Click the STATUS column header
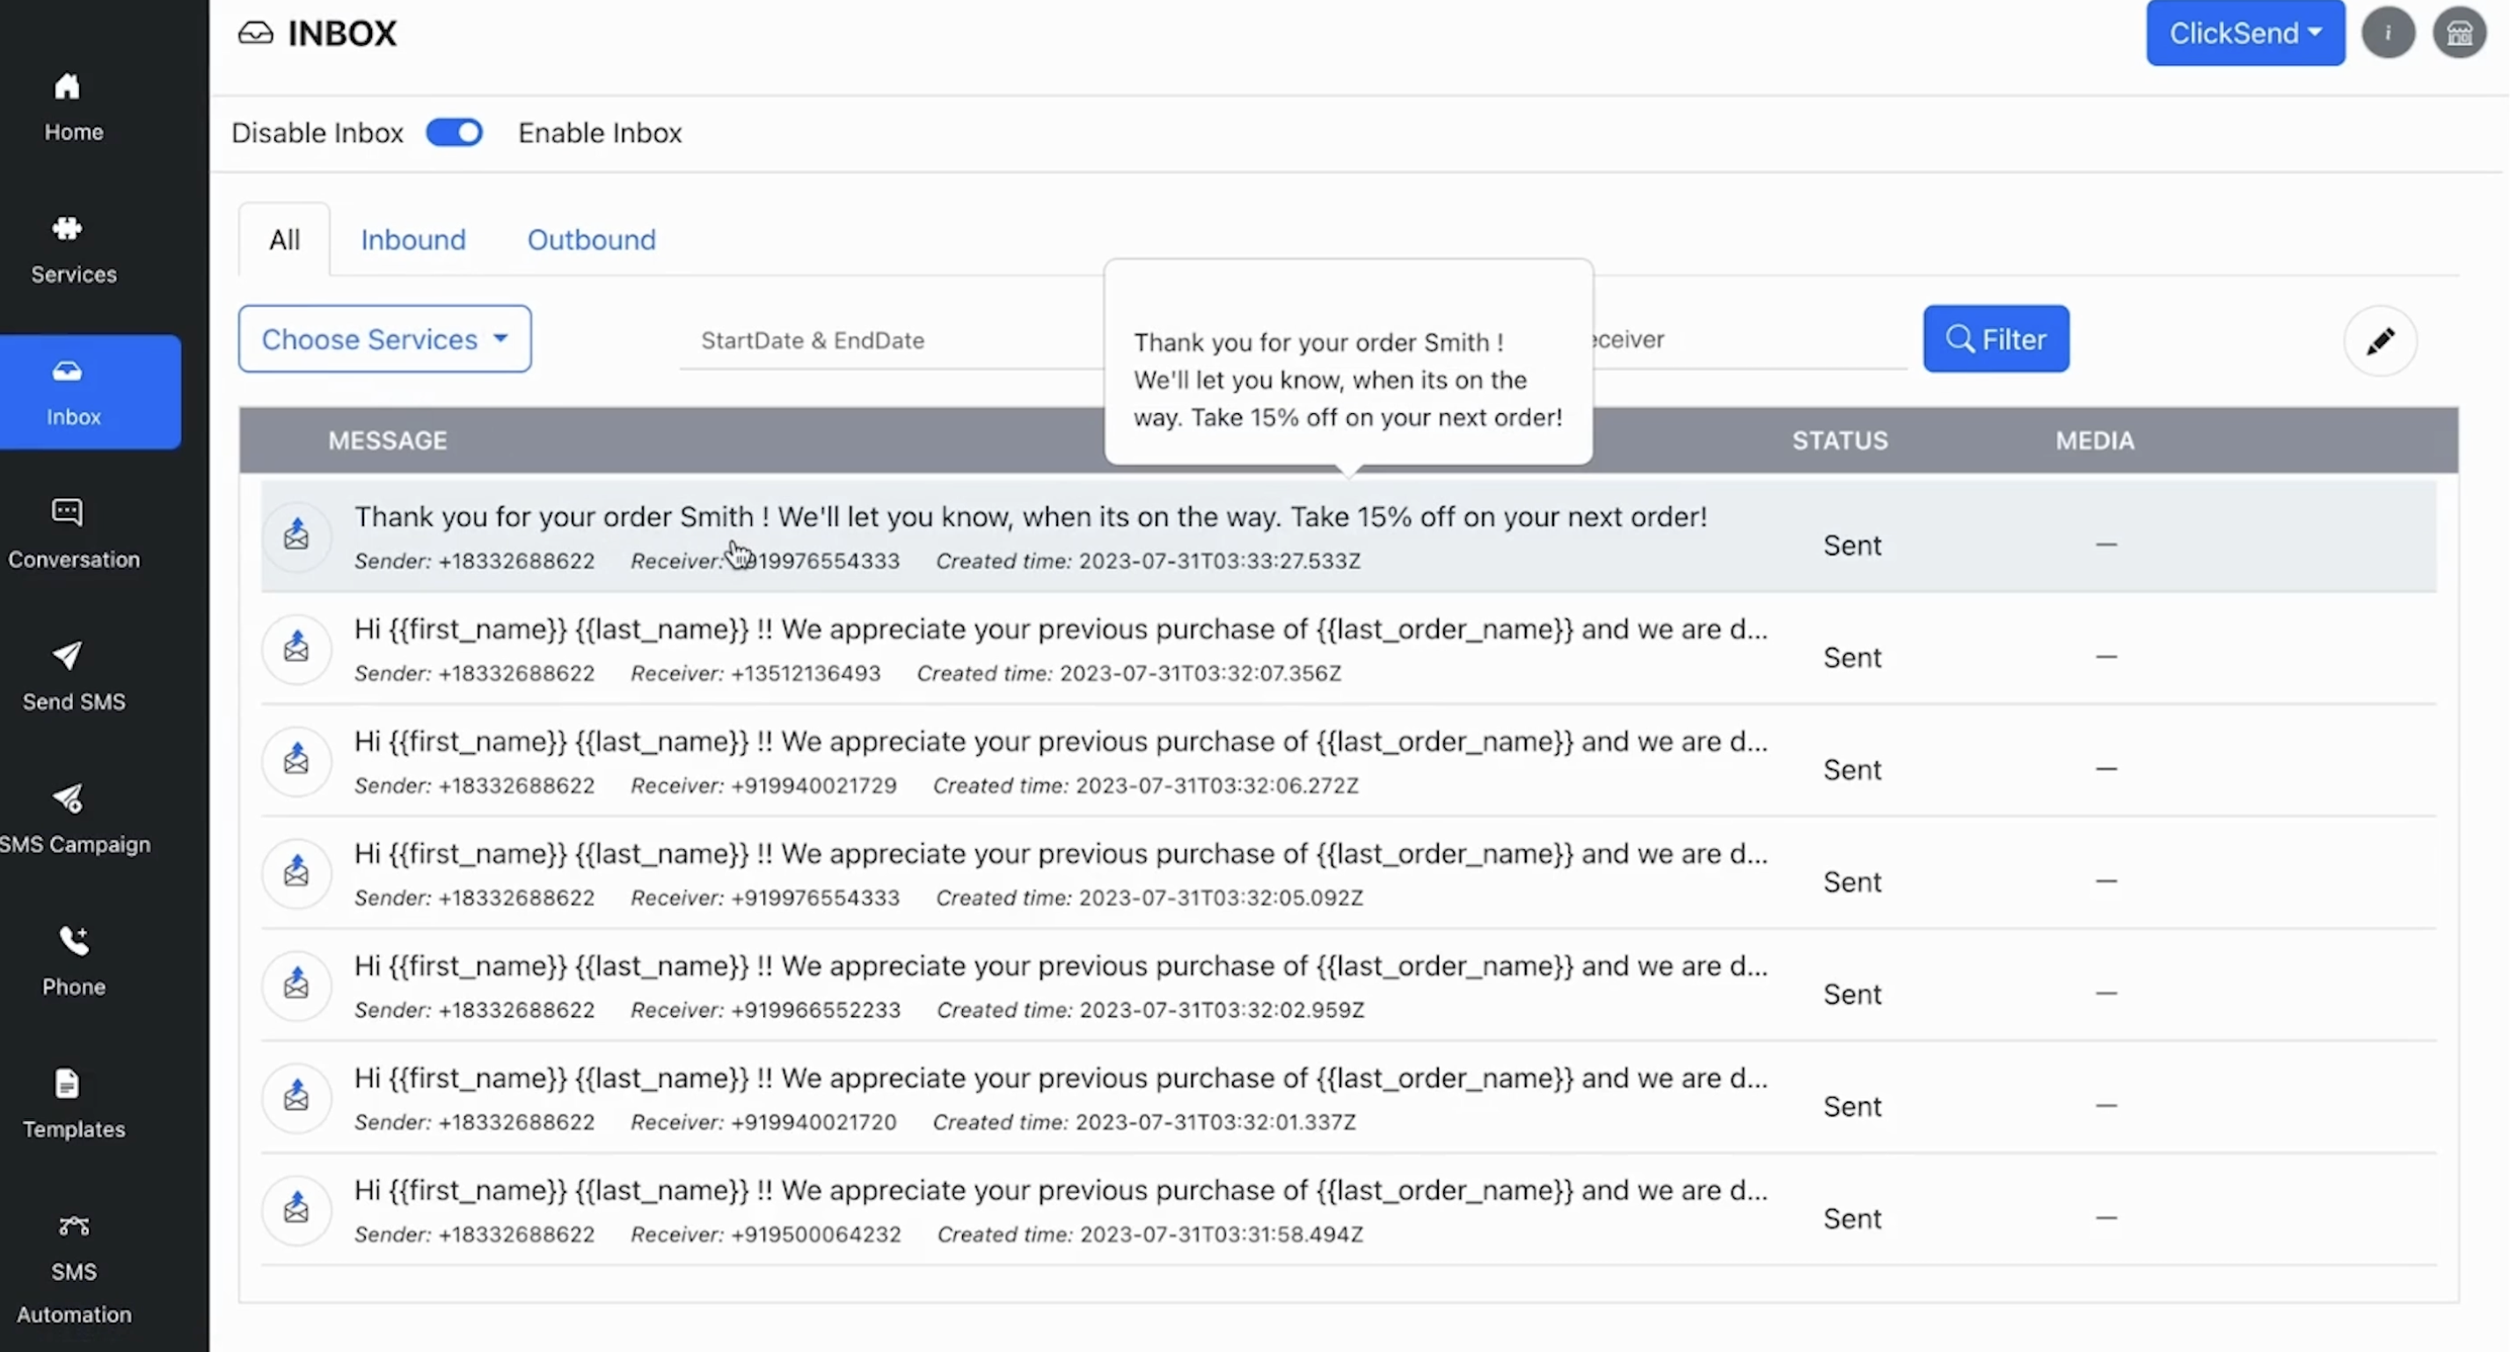 (1840, 440)
